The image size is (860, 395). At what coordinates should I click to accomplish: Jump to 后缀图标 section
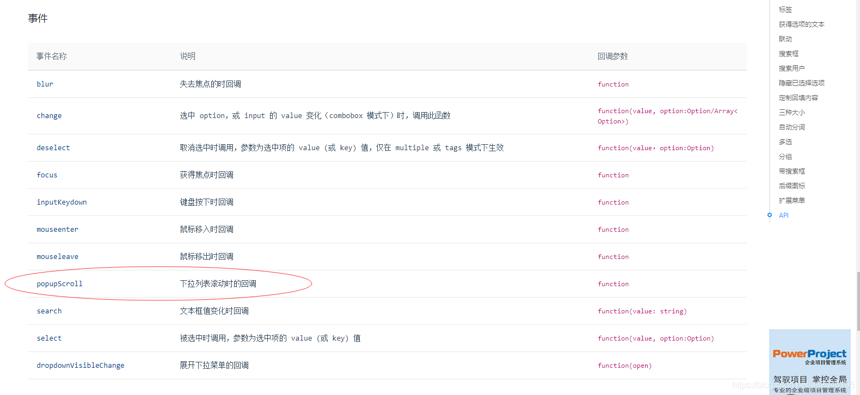point(791,186)
